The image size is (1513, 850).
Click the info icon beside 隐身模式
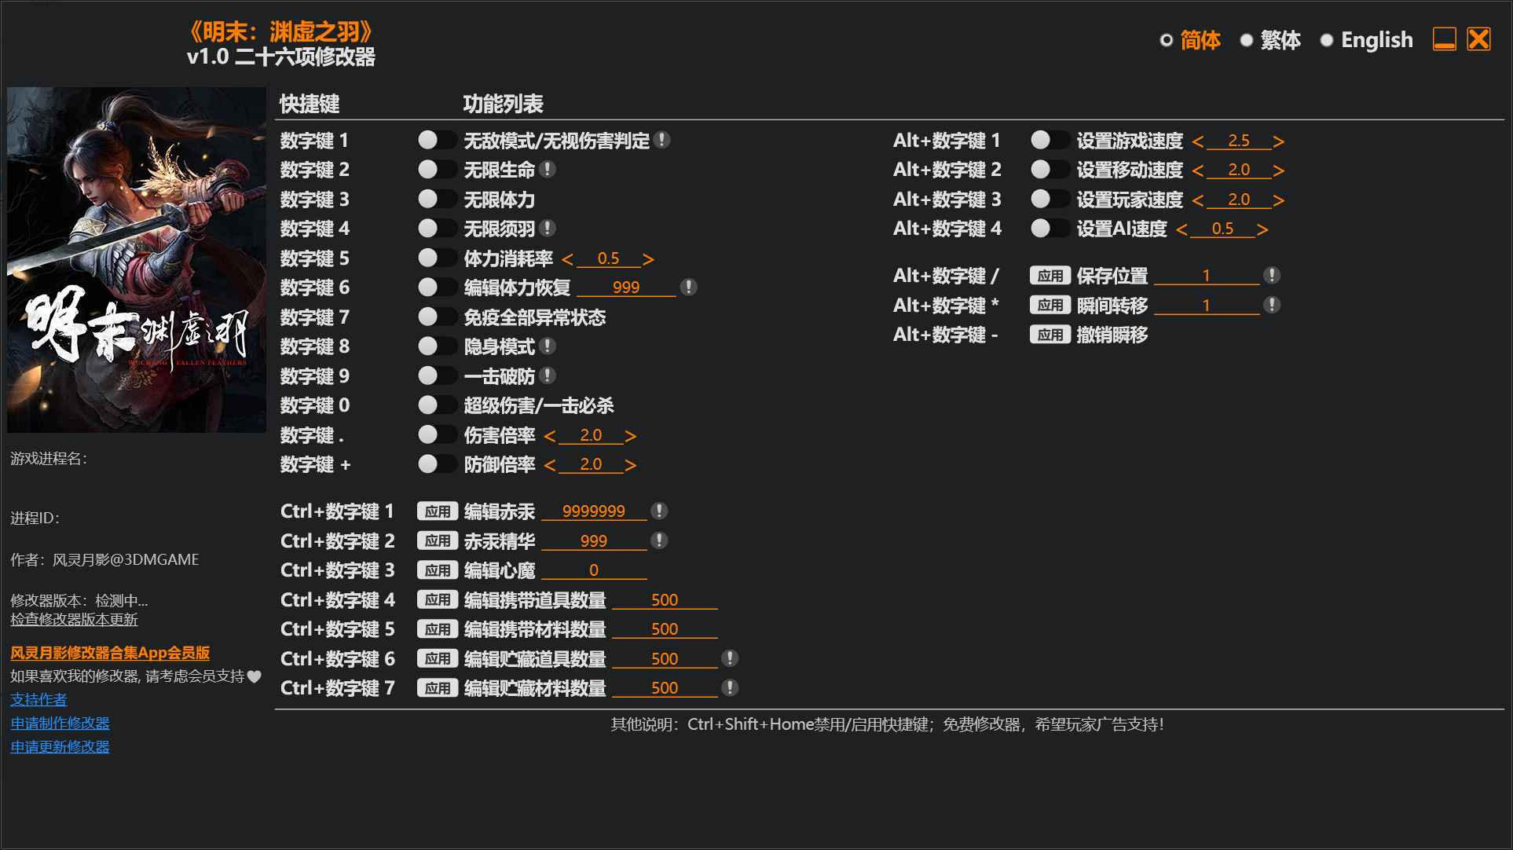tap(550, 346)
